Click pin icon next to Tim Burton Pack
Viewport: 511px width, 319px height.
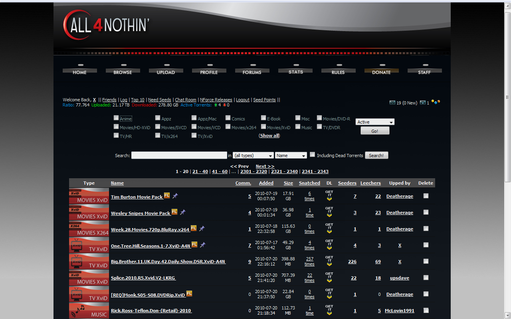pos(175,196)
